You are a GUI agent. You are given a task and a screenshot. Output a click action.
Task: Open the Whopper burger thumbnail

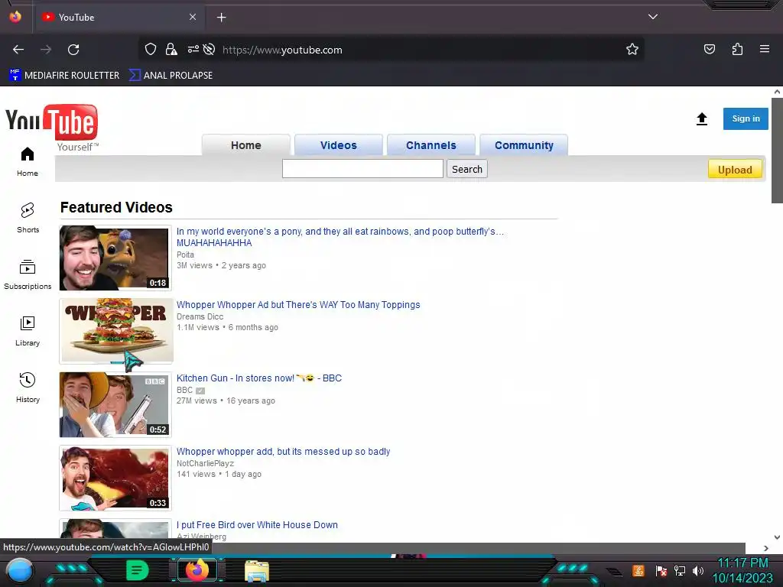click(x=115, y=331)
